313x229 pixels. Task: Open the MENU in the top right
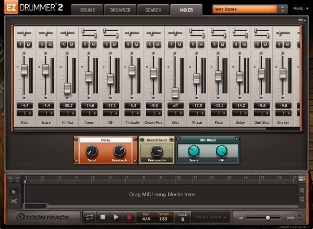tap(299, 9)
